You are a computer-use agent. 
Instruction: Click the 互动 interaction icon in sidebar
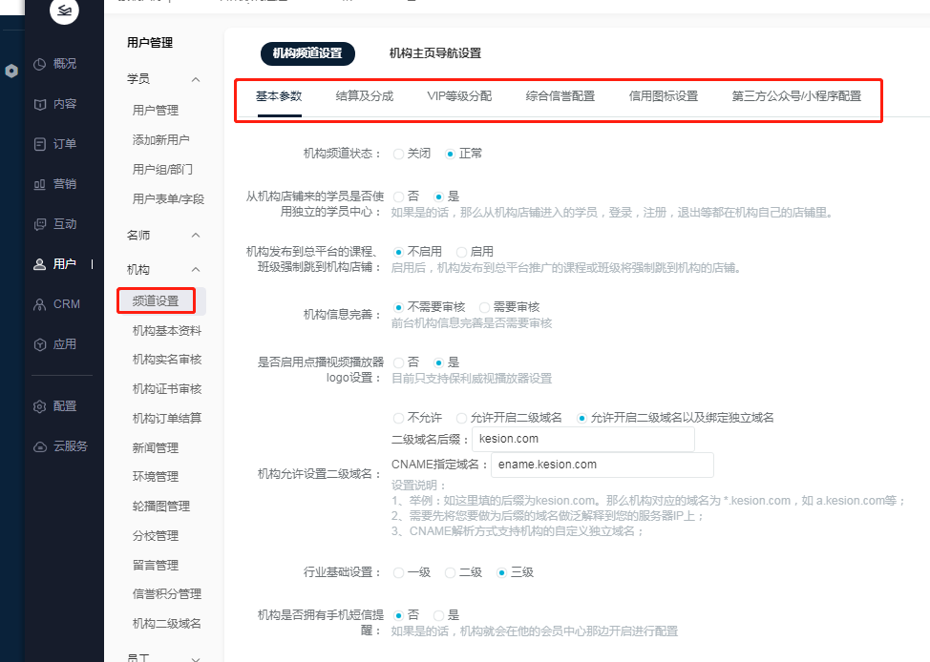pos(40,224)
